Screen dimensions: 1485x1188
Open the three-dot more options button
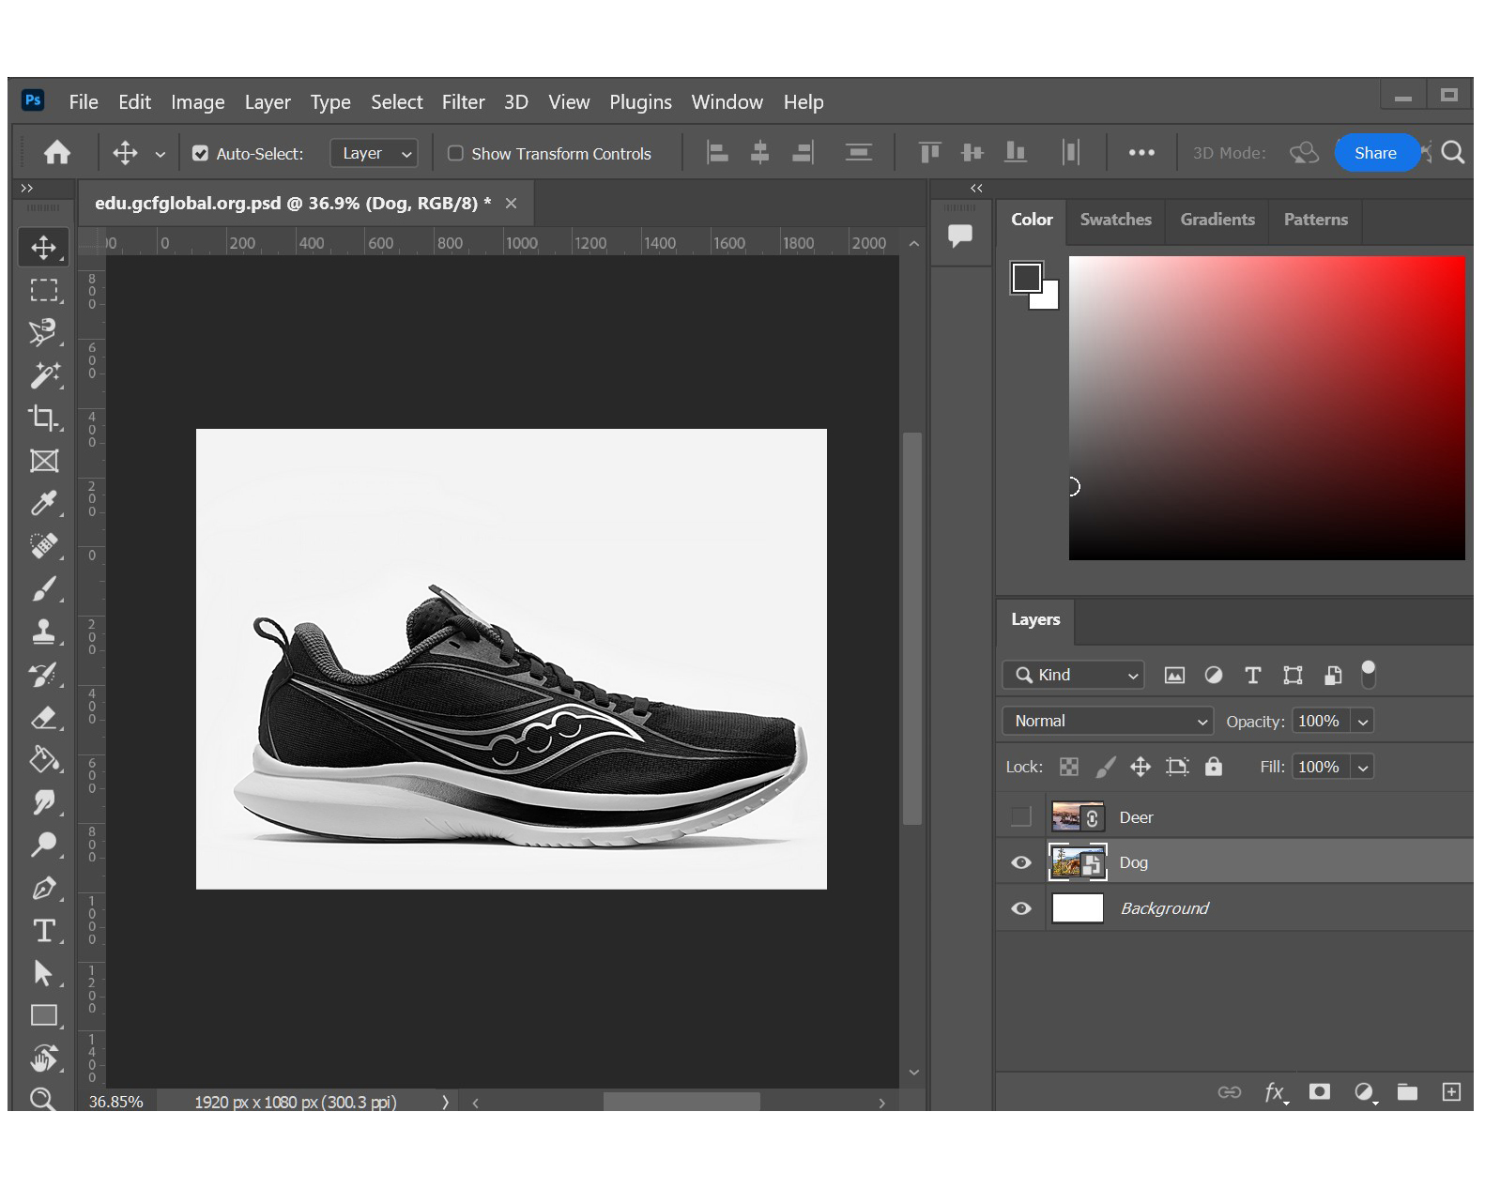tap(1141, 153)
